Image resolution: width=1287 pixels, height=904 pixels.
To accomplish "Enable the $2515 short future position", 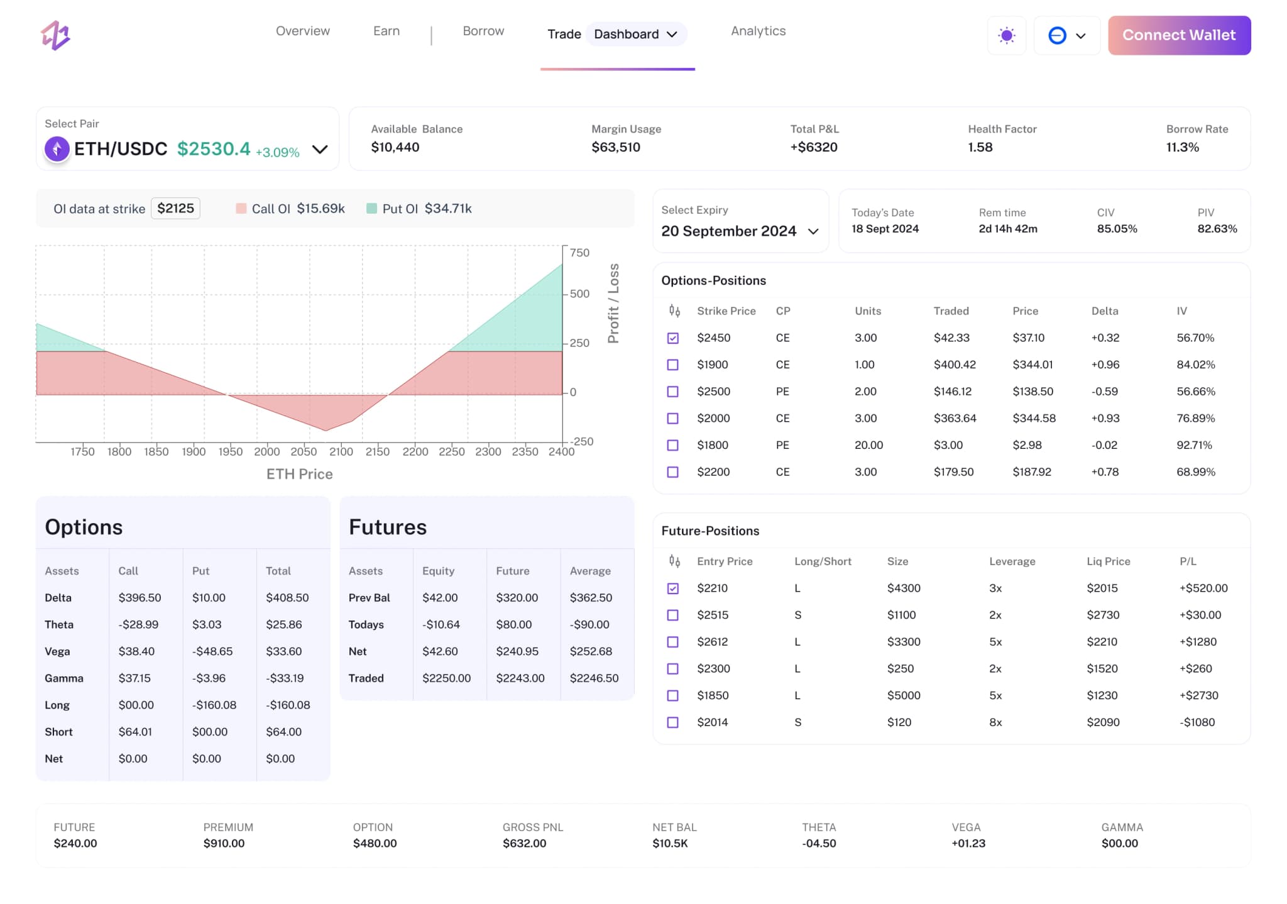I will [673, 615].
